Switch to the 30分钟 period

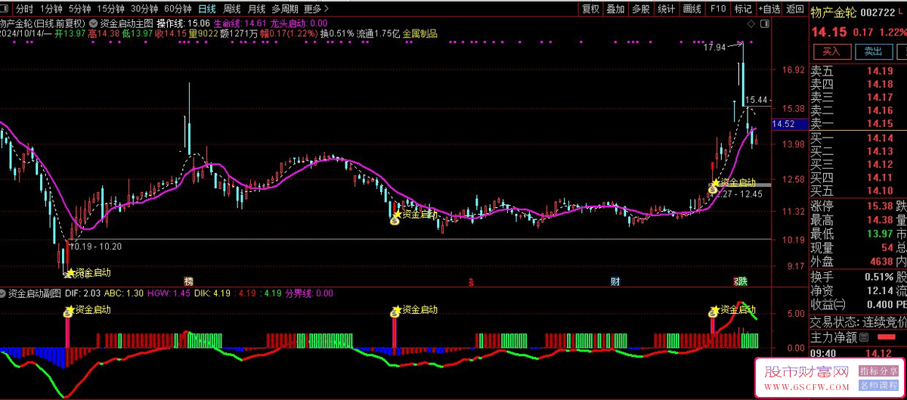[x=144, y=9]
